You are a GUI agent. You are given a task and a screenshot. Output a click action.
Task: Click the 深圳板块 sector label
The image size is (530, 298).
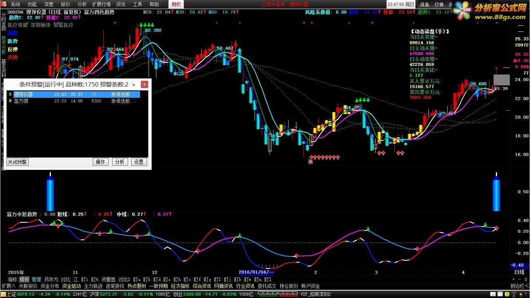click(41, 25)
